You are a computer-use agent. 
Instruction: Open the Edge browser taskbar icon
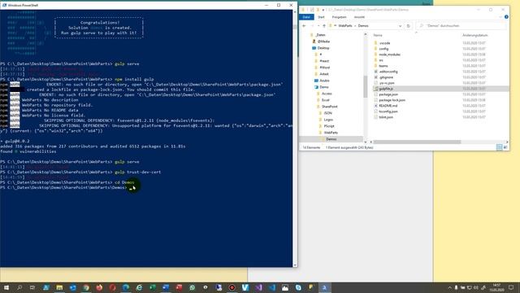tap(126, 287)
